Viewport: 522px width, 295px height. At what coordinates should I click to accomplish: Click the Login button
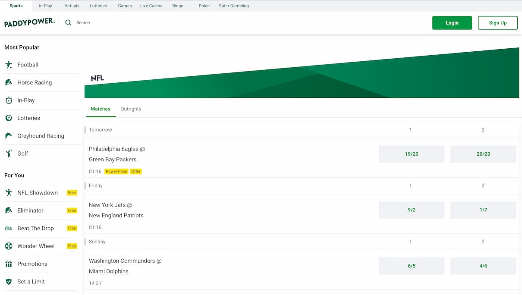tap(452, 22)
